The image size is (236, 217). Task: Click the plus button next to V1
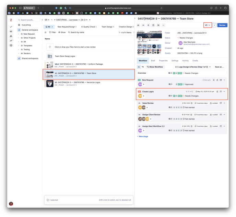click(x=214, y=25)
